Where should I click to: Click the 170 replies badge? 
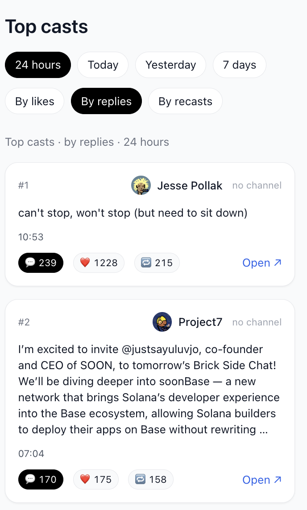(41, 480)
